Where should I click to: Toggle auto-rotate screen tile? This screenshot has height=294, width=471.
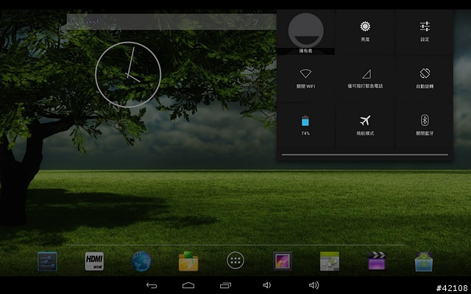[425, 79]
